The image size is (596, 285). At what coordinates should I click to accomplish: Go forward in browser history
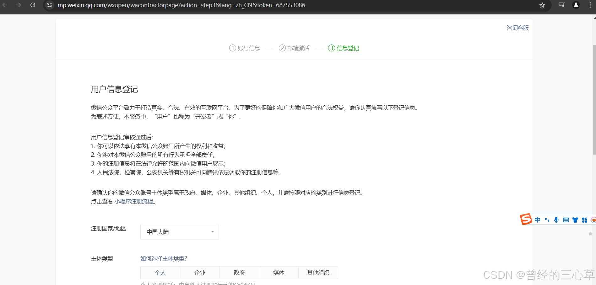point(19,5)
